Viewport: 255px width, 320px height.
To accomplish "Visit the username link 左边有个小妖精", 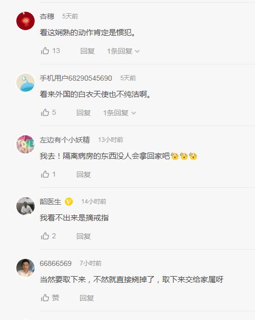I will [x=65, y=140].
